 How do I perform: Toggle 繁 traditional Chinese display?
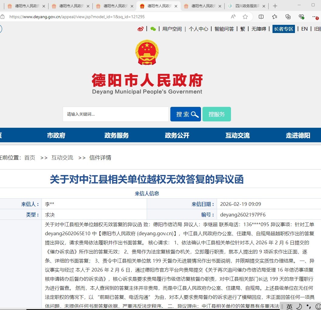pos(242,29)
